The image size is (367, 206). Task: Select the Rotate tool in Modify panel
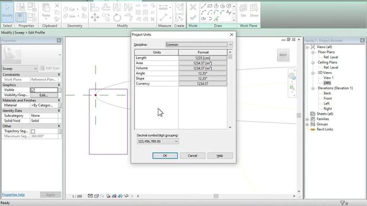point(117,18)
